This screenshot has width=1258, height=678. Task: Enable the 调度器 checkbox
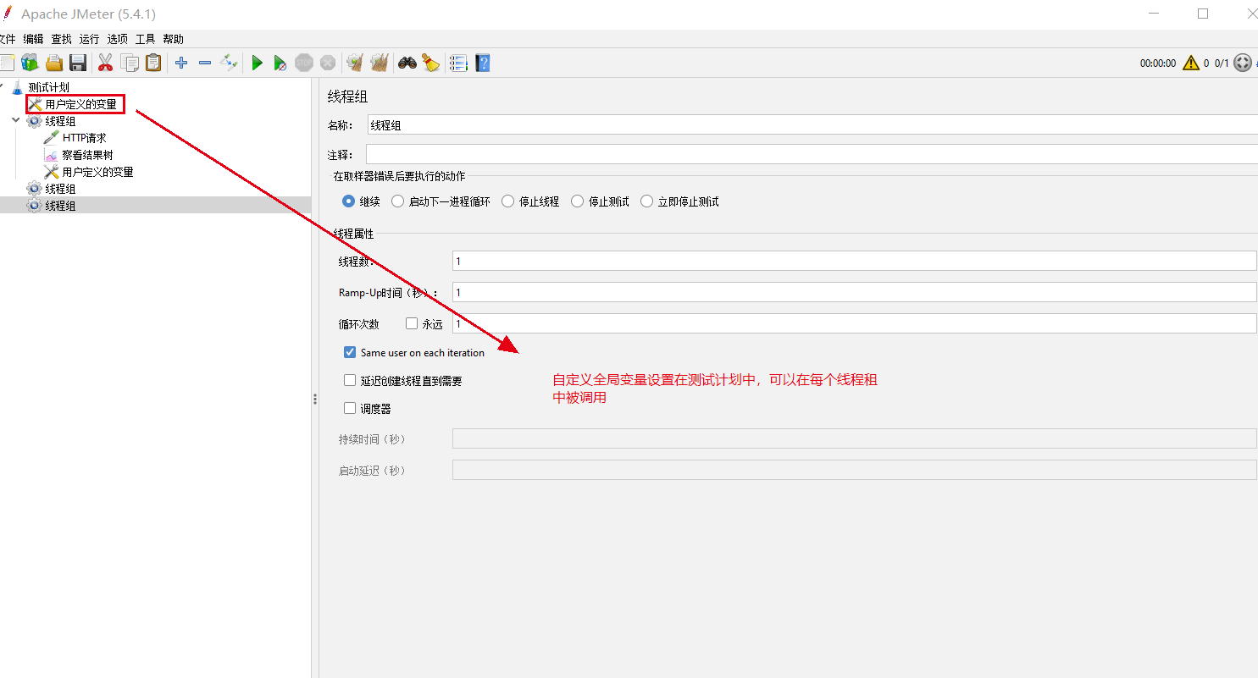[x=350, y=408]
